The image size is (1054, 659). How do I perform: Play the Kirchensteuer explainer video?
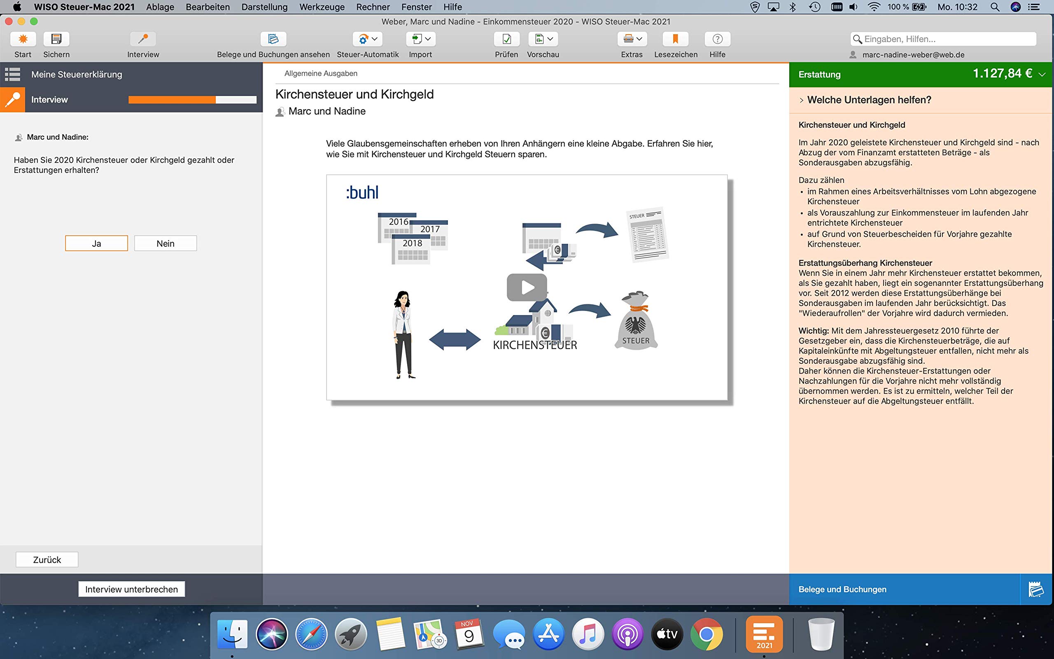point(527,287)
